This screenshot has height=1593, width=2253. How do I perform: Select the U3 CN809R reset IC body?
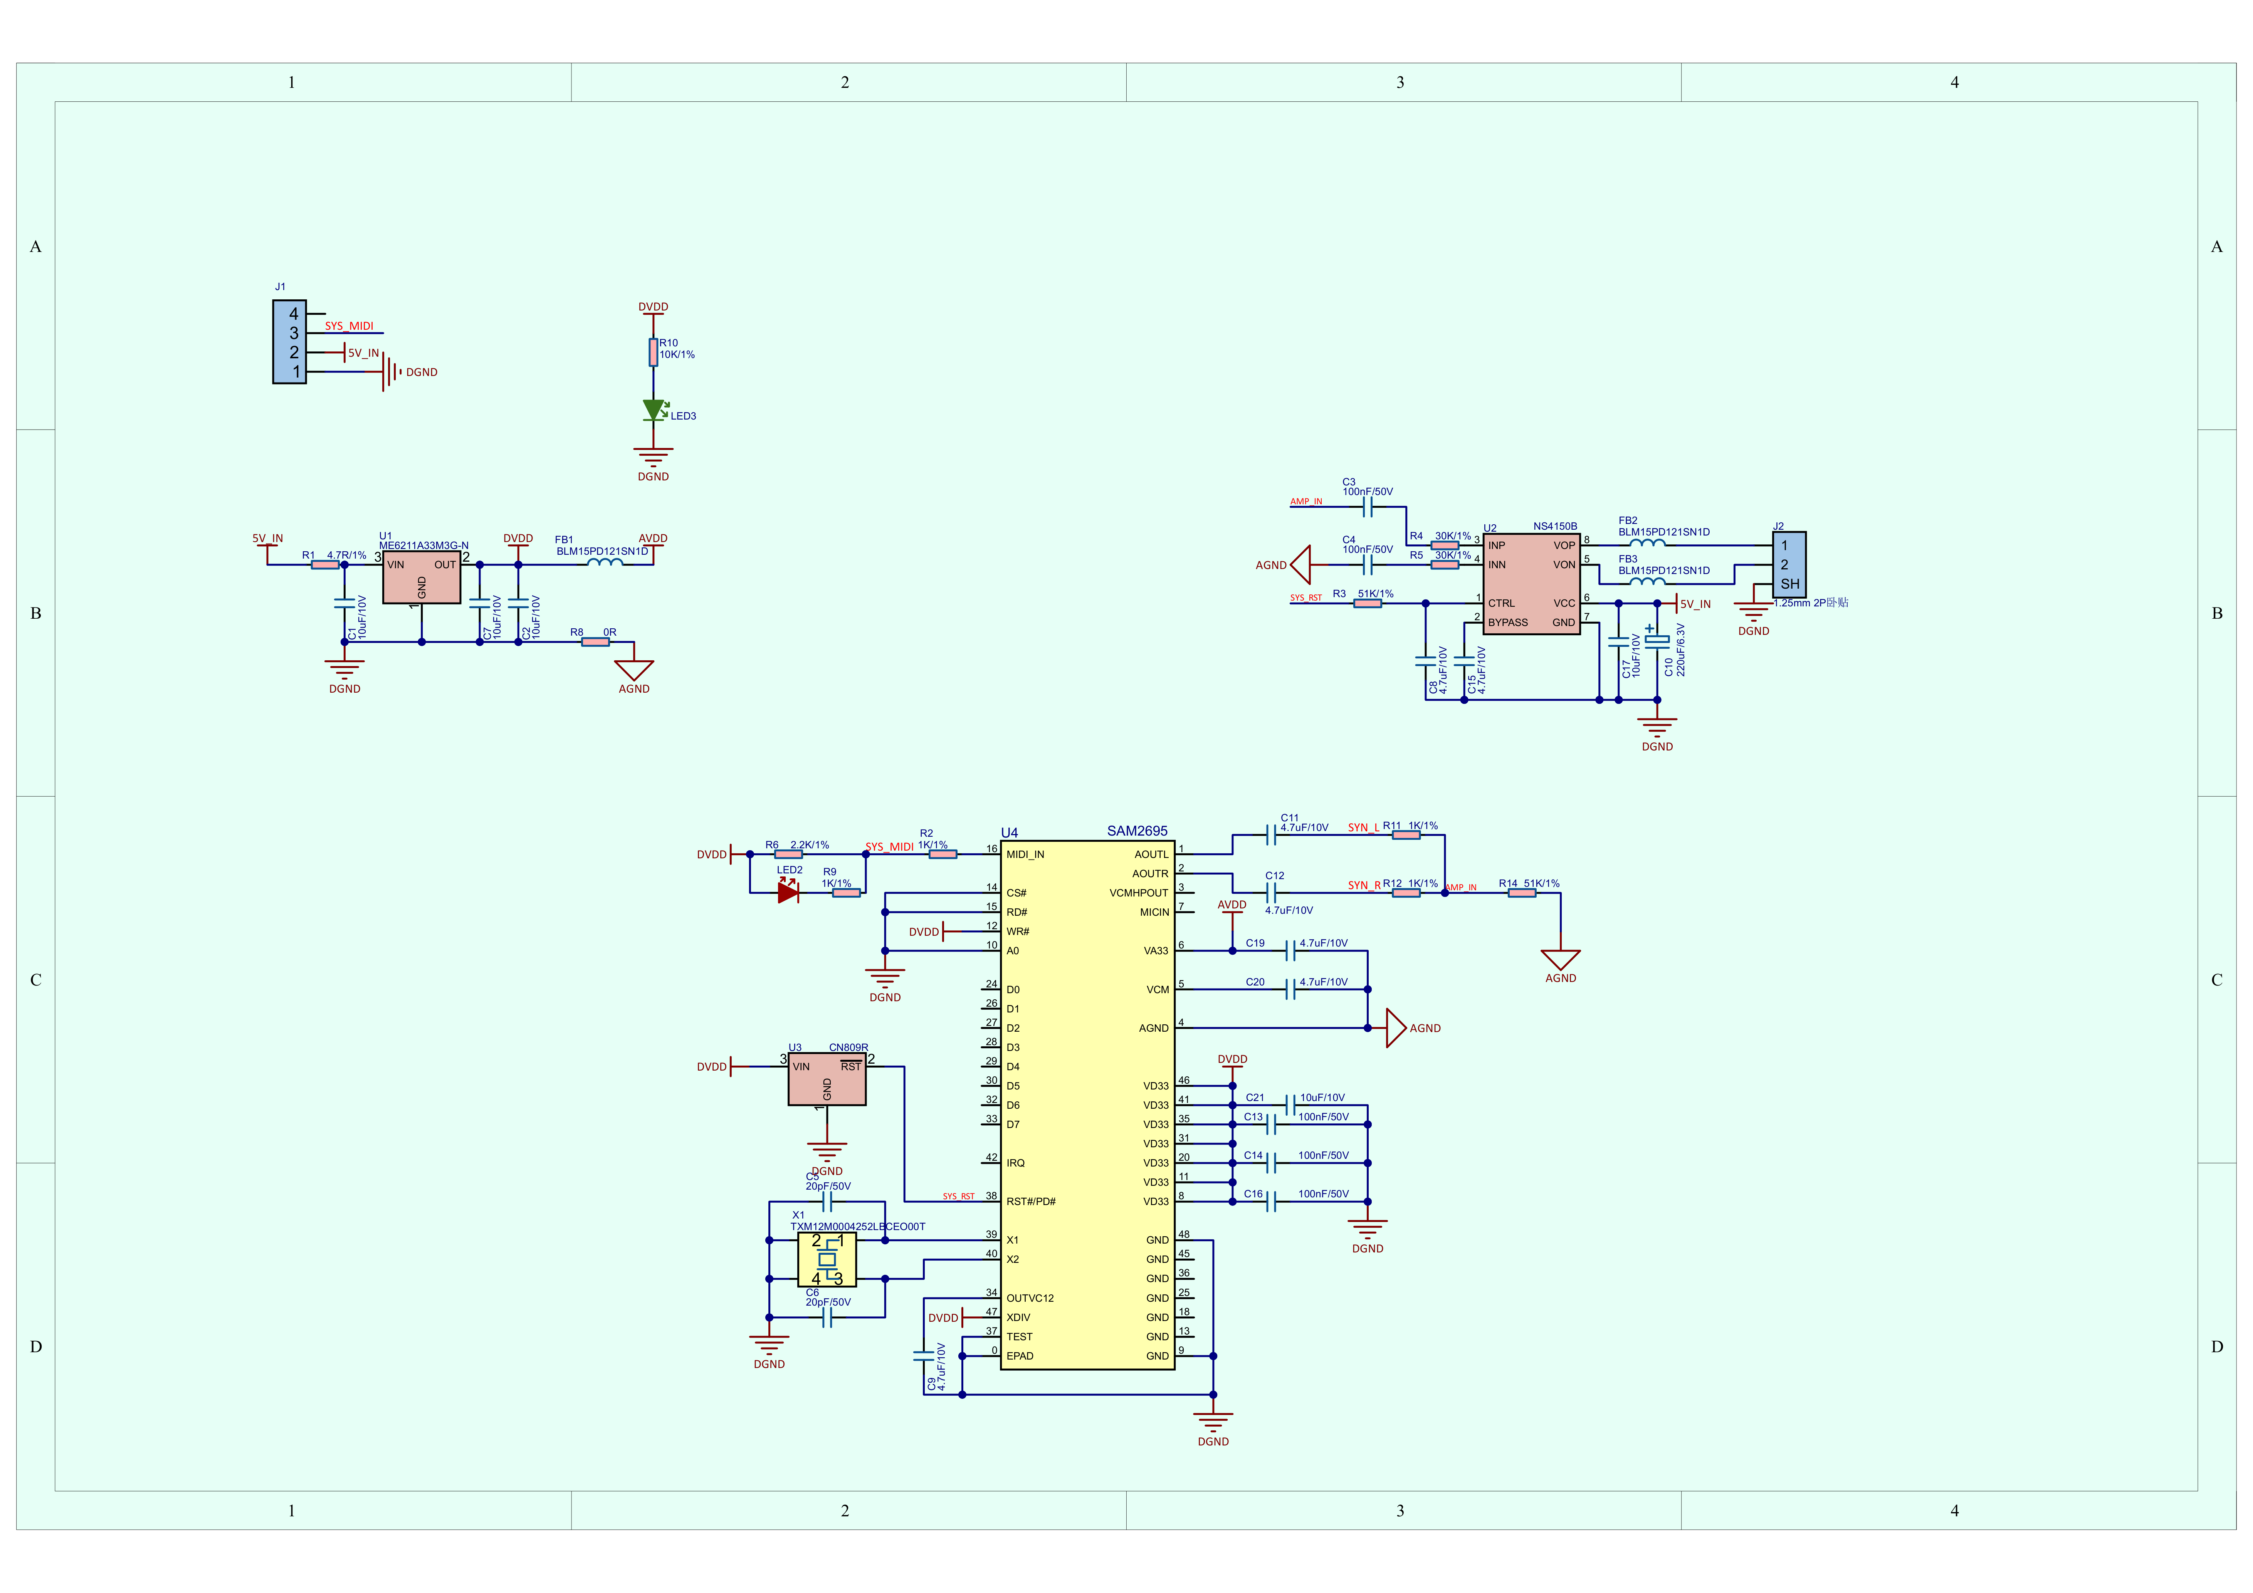pos(827,1079)
